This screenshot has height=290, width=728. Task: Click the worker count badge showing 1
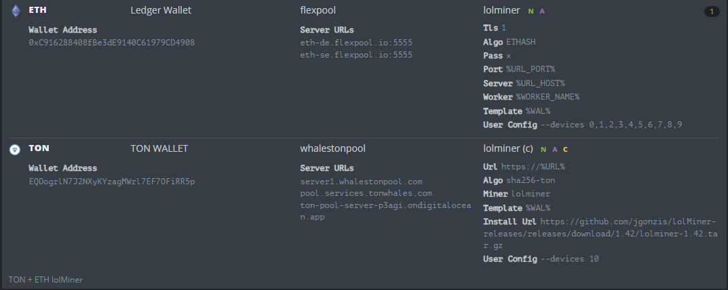click(x=712, y=12)
